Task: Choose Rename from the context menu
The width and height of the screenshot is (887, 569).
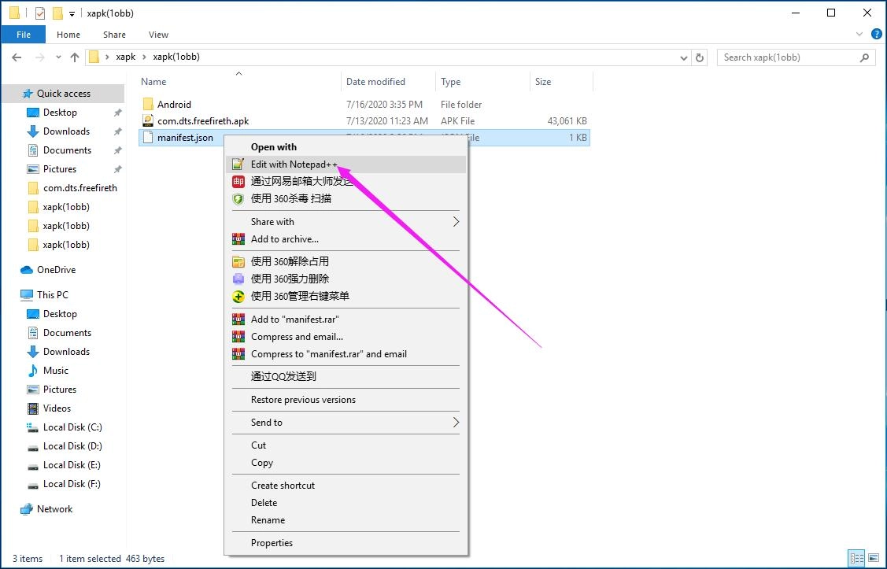Action: [x=268, y=519]
